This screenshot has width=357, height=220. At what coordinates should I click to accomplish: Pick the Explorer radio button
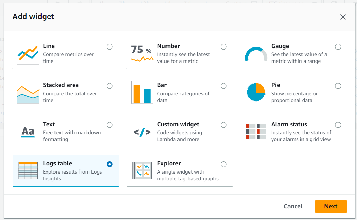pos(224,164)
